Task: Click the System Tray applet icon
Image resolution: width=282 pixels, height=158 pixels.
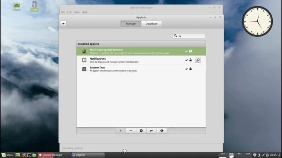Action: click(x=84, y=69)
